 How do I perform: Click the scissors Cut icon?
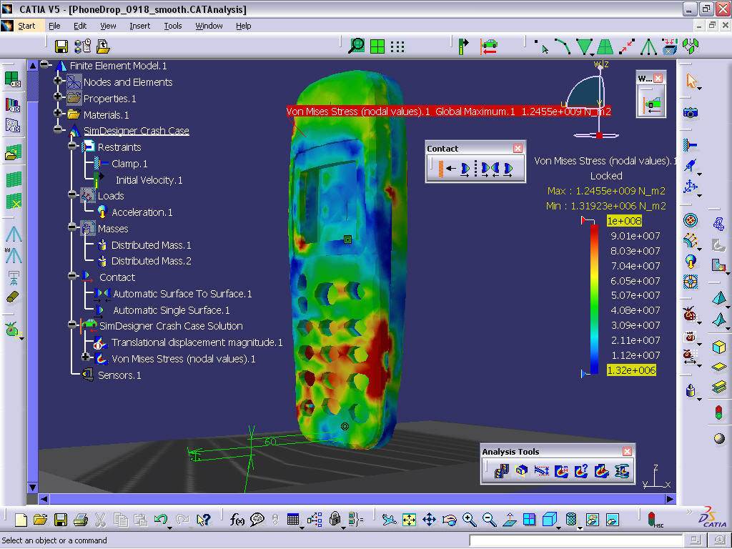pos(100,520)
